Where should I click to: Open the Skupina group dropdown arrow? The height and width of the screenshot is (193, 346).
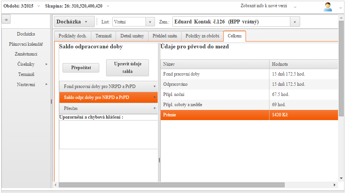point(108,6)
